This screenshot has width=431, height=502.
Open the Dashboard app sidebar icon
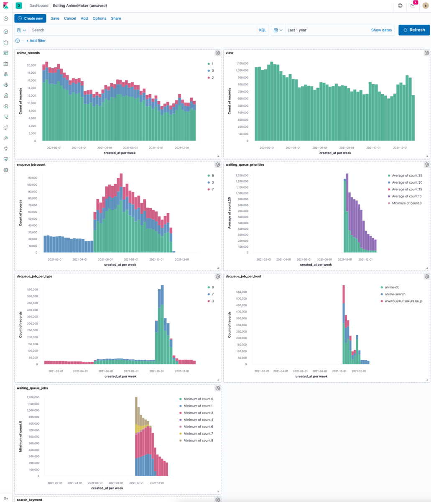point(6,53)
